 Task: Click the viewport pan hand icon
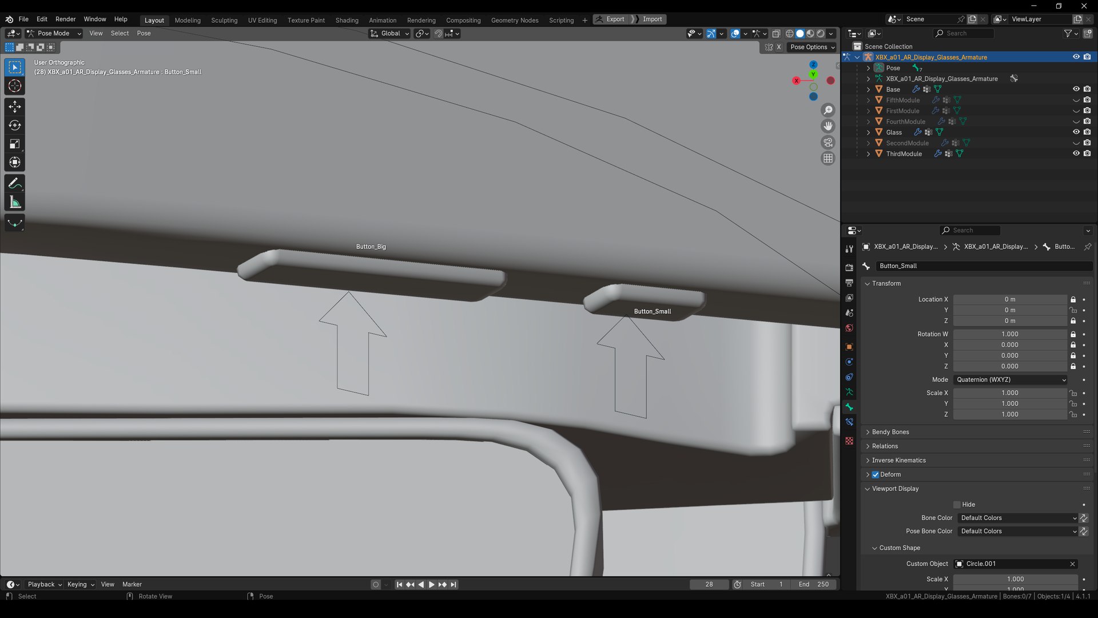[828, 126]
